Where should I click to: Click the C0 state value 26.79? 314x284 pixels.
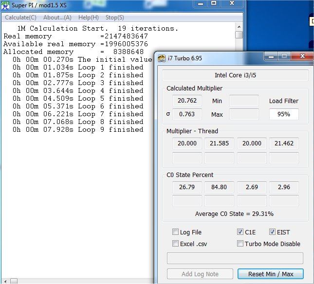tap(187, 187)
